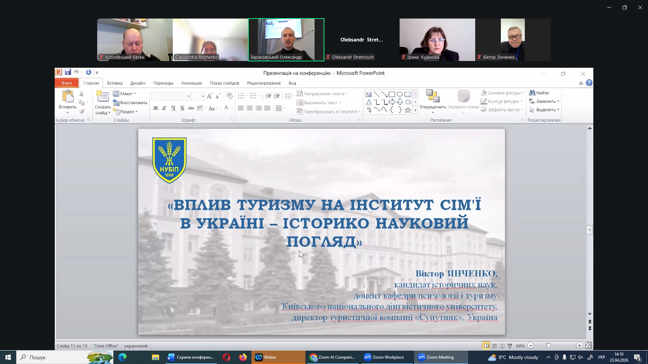The height and width of the screenshot is (364, 648).
Task: Click the zoom slider handle
Action: [548, 346]
